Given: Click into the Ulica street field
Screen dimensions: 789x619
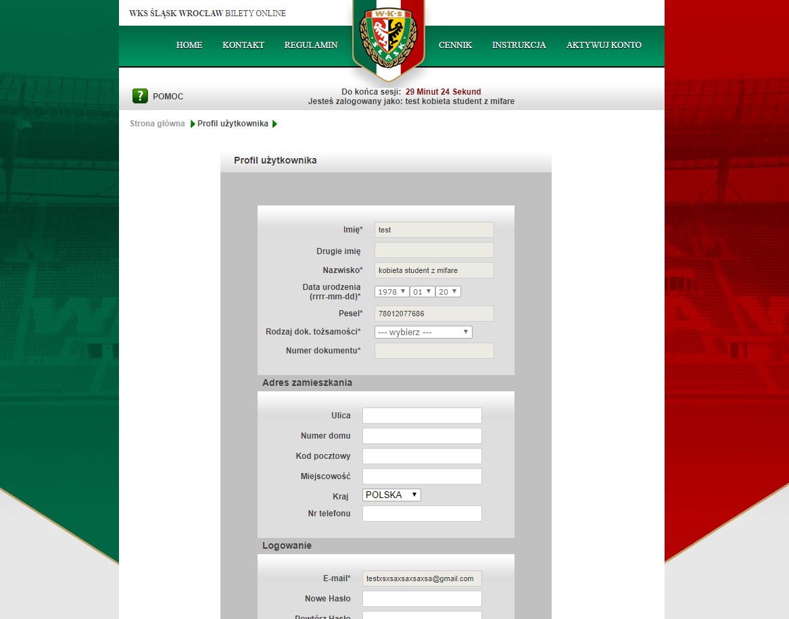Looking at the screenshot, I should tap(422, 416).
